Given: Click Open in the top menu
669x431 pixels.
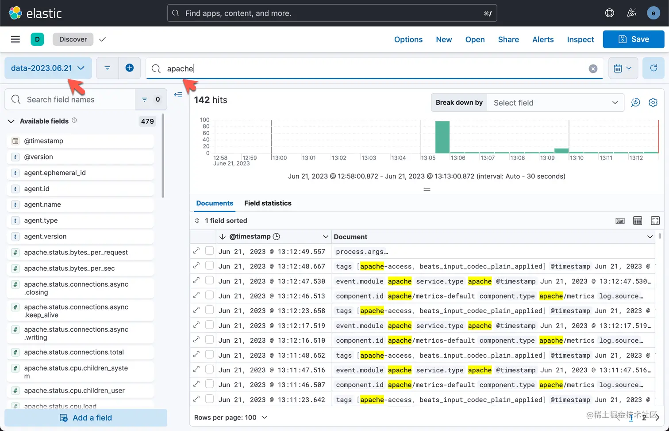Looking at the screenshot, I should 475,39.
